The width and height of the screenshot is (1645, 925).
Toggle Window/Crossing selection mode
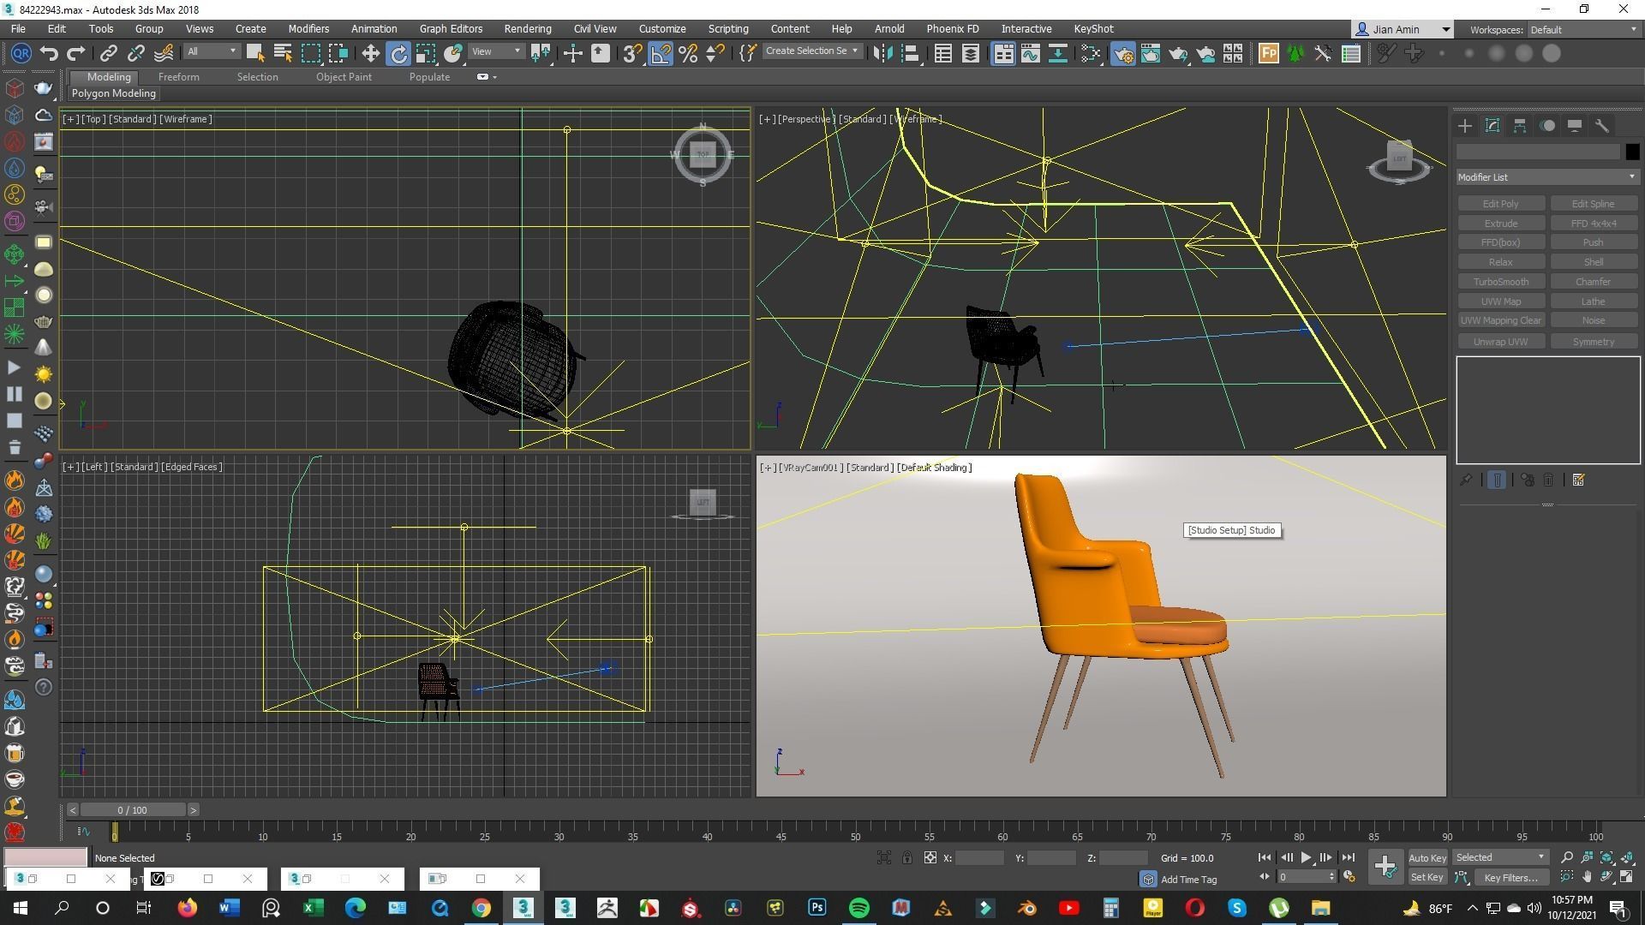tap(338, 53)
